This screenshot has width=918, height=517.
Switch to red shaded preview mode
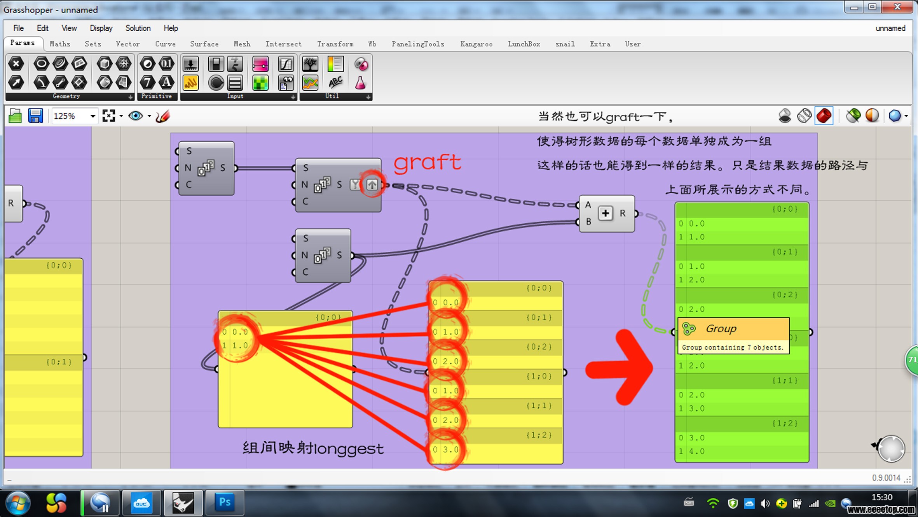(824, 116)
